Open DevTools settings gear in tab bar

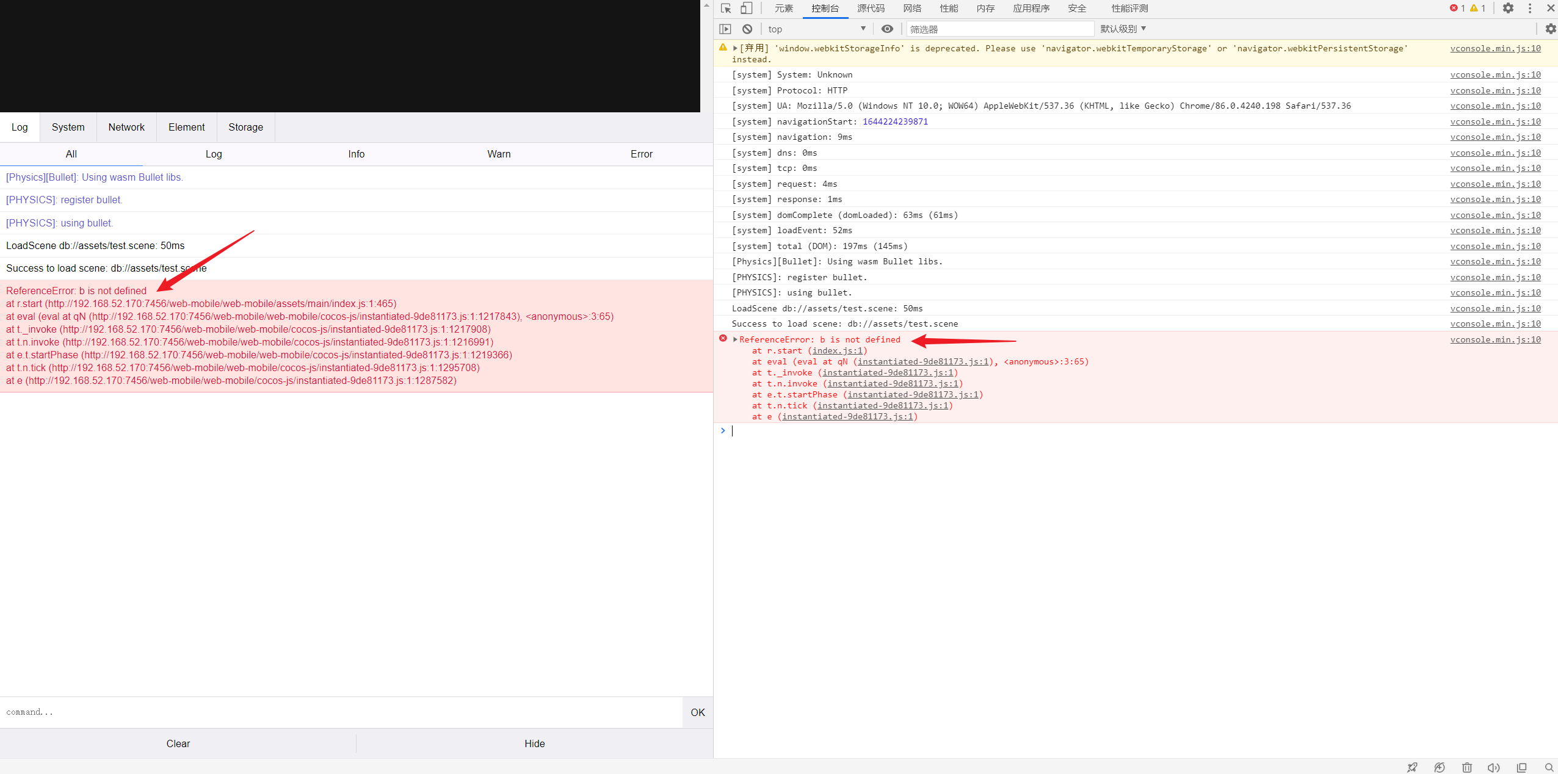pyautogui.click(x=1508, y=9)
